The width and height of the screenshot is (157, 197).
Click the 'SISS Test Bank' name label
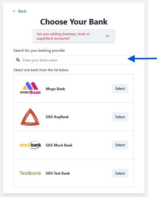click(58, 173)
